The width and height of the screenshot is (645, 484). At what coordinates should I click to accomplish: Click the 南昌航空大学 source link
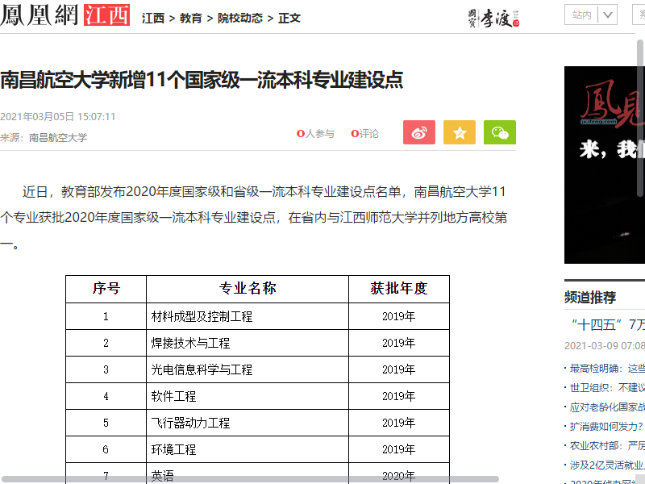[57, 138]
